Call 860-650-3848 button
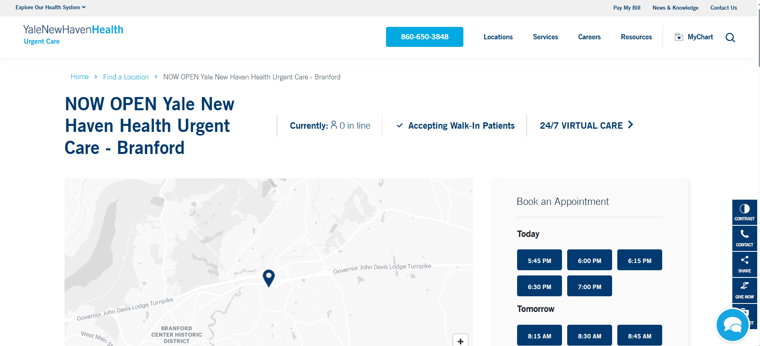This screenshot has width=760, height=346. pos(424,37)
